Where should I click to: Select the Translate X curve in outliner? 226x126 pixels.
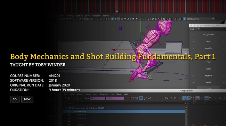pyautogui.click(x=124, y=111)
